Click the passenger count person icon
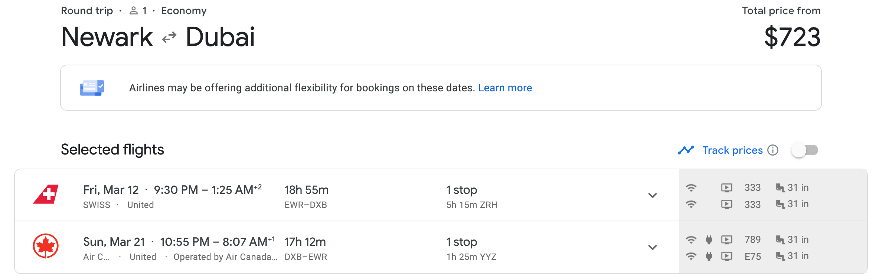 [134, 11]
